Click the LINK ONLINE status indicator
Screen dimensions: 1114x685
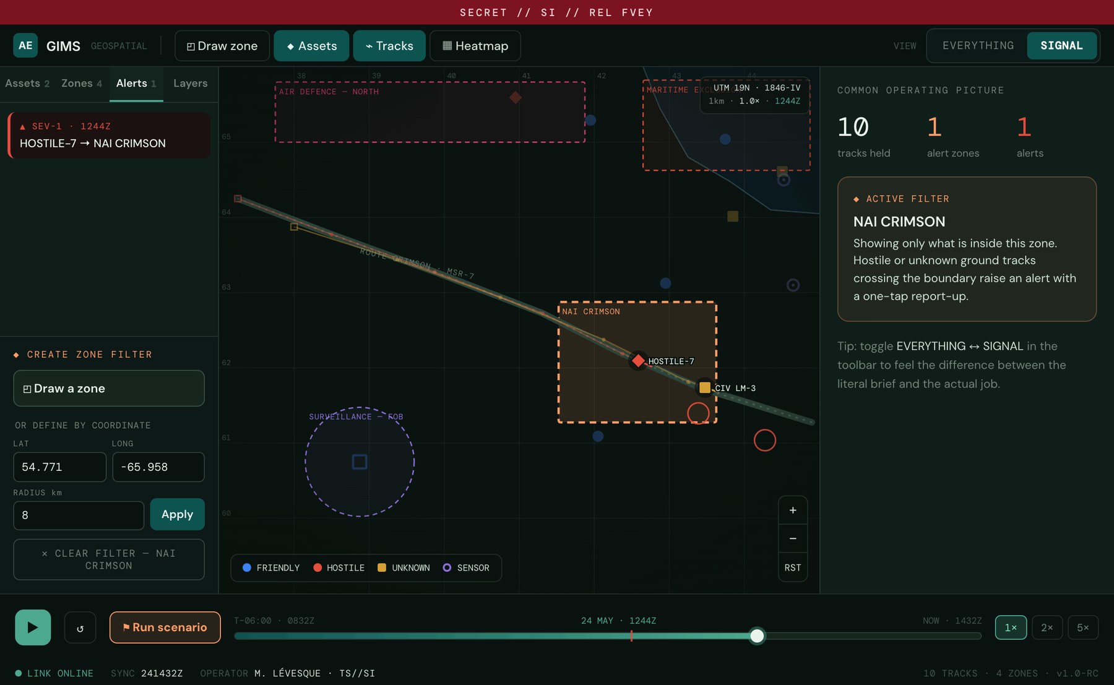tap(54, 673)
